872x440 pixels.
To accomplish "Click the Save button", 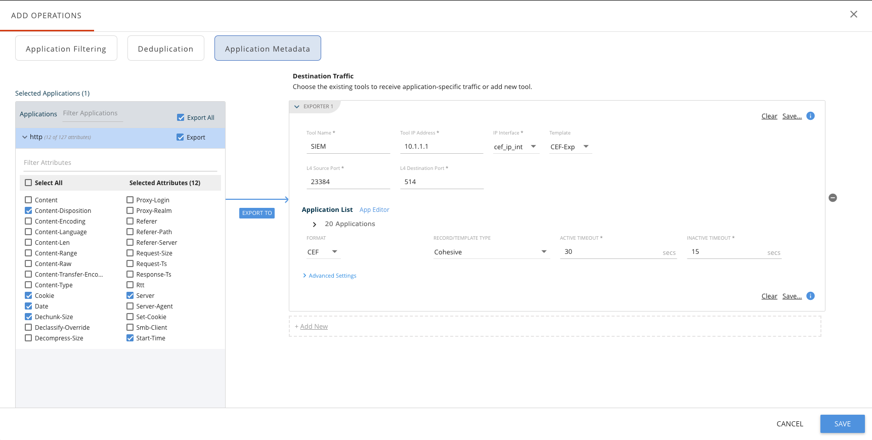I will point(842,424).
